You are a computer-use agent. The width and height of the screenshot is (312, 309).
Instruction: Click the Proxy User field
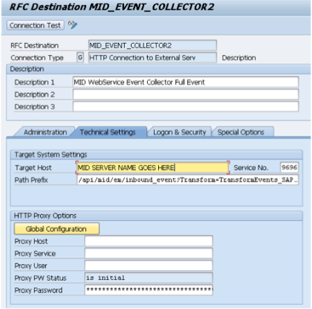pos(148,265)
